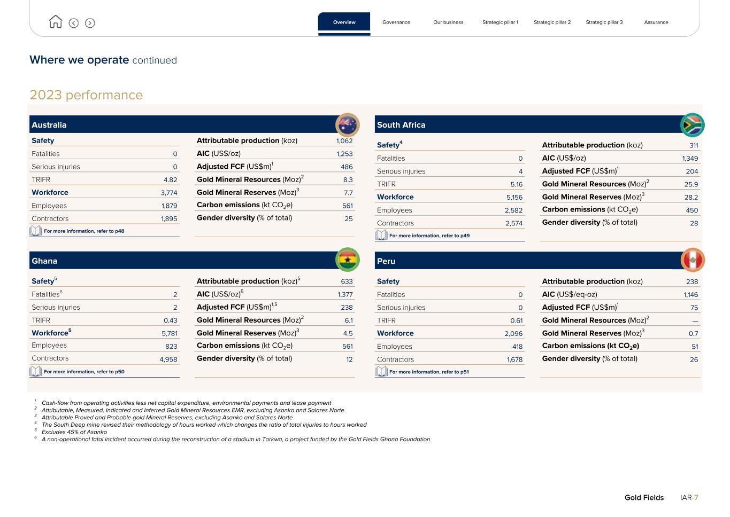Click the Ghana section header bar
This screenshot has height=517, width=730.
pos(182,261)
